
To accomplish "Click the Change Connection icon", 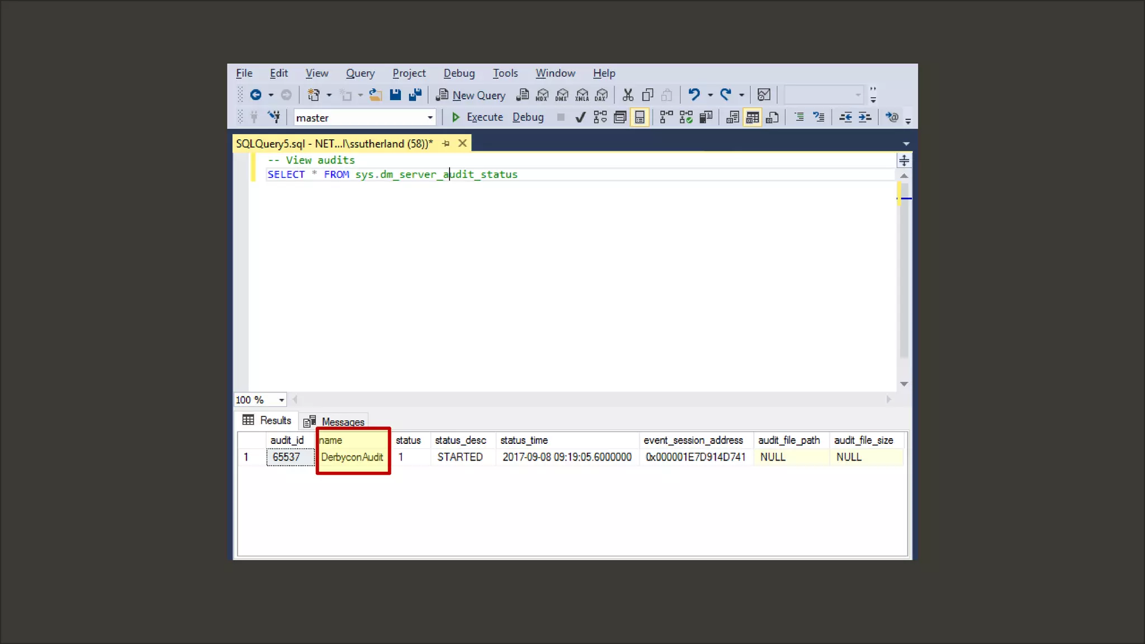I will coord(274,117).
